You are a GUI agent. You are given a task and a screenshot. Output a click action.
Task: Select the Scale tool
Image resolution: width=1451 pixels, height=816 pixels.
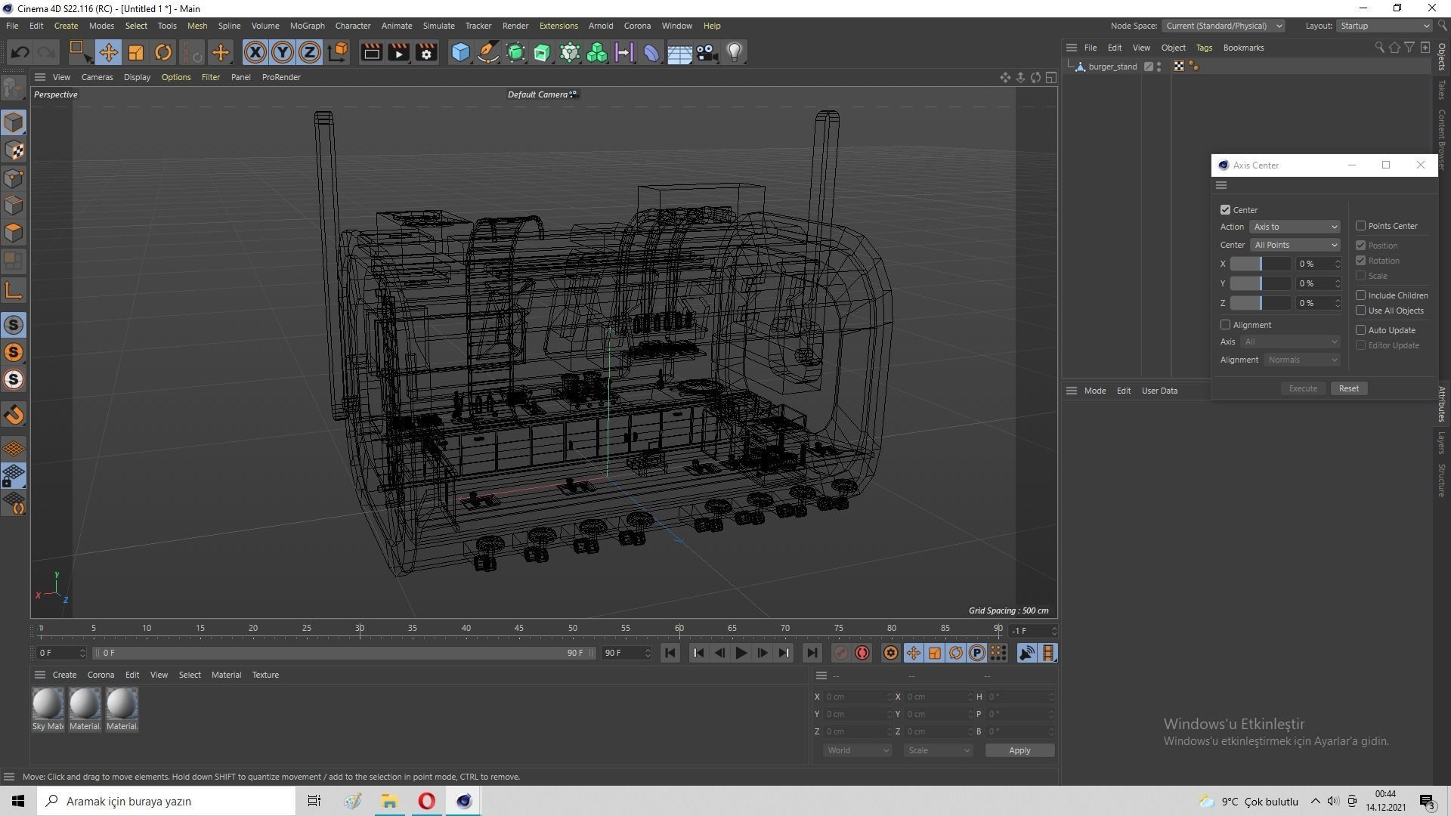(136, 52)
